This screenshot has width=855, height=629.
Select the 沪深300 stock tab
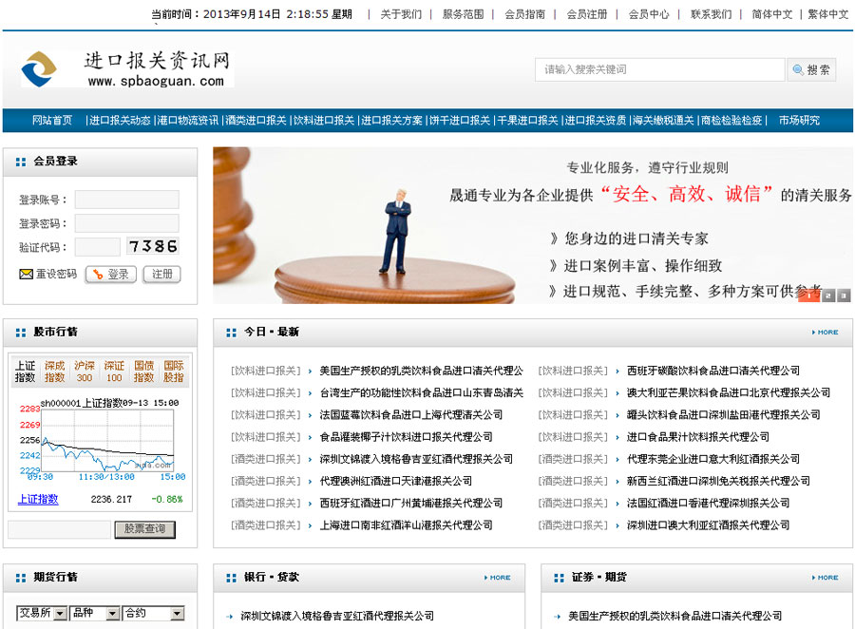click(x=84, y=372)
